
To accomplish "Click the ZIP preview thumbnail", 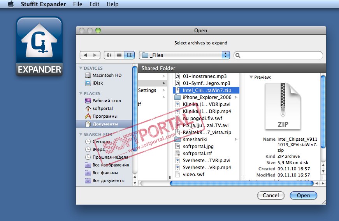I will tap(283, 106).
